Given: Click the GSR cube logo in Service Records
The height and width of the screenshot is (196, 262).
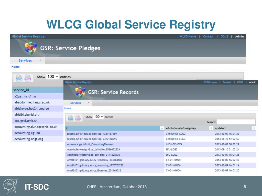Looking at the screenshot, I should (x=80, y=92).
